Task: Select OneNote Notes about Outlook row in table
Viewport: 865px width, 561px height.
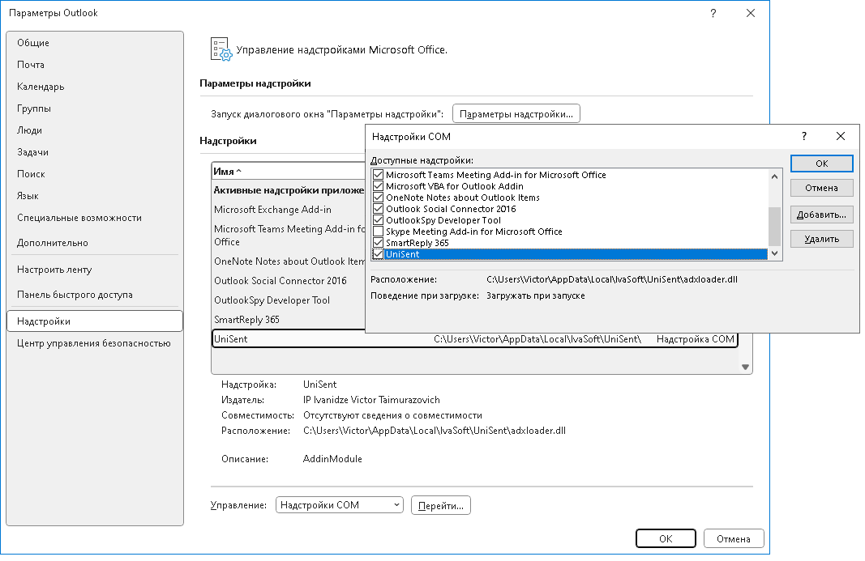Action: point(289,261)
